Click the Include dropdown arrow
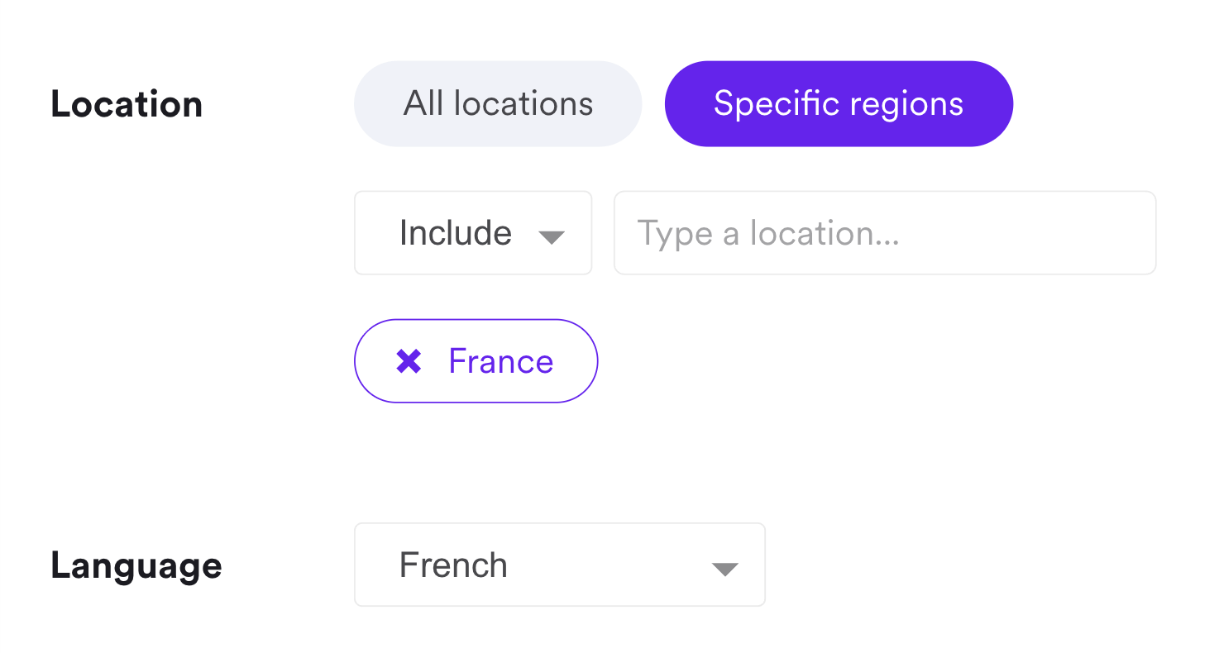1219x653 pixels. click(551, 237)
